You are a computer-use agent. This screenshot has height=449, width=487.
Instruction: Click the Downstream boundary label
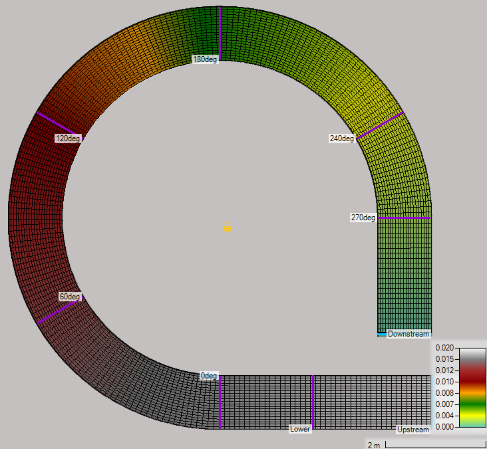(x=408, y=334)
